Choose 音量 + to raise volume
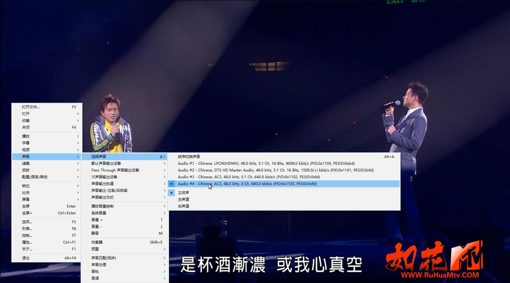Screen dimensions: 510x283 pos(125,220)
